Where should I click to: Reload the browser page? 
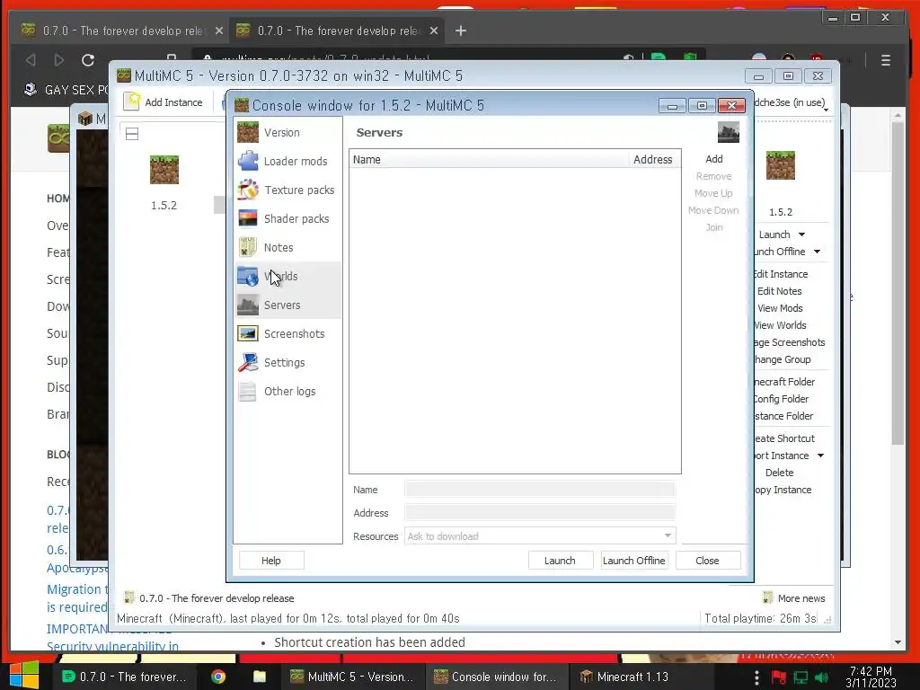88,60
